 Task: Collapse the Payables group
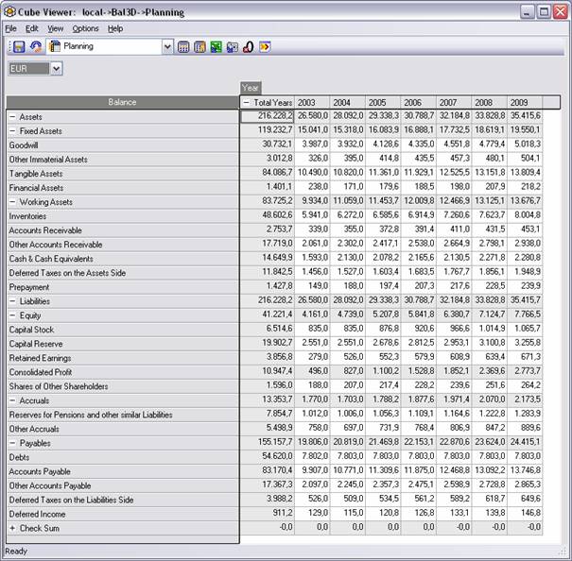pyautogui.click(x=12, y=443)
